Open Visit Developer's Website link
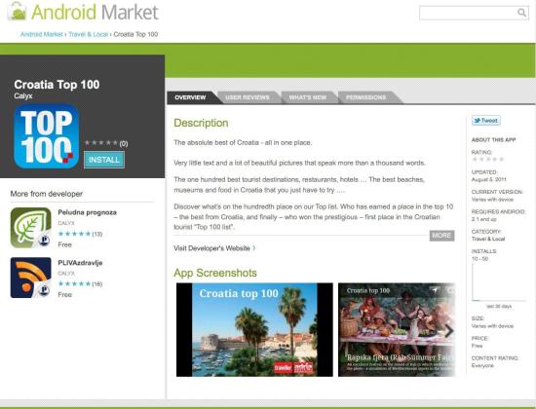The height and width of the screenshot is (409, 536). click(214, 248)
